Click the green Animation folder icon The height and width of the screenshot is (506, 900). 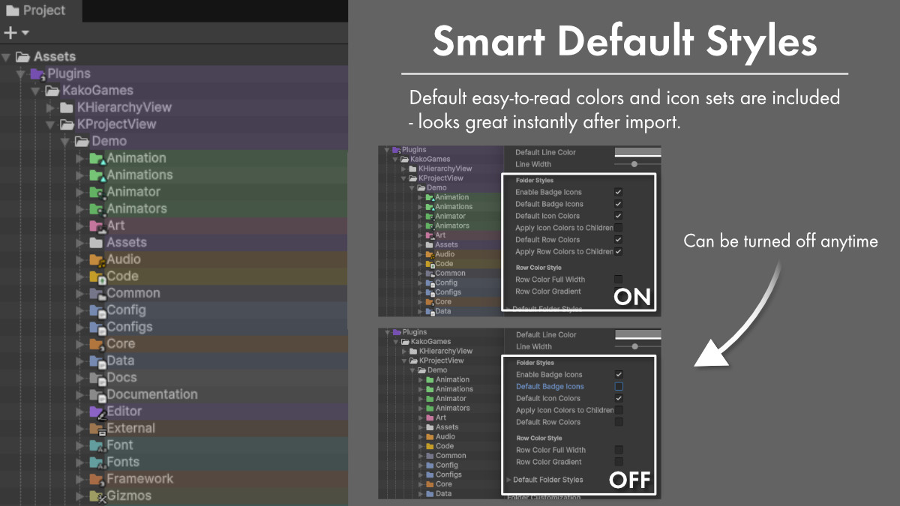(x=97, y=158)
